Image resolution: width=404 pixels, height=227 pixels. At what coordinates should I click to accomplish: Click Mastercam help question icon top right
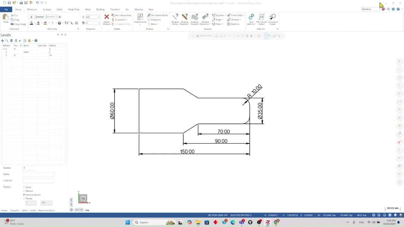pyautogui.click(x=398, y=9)
